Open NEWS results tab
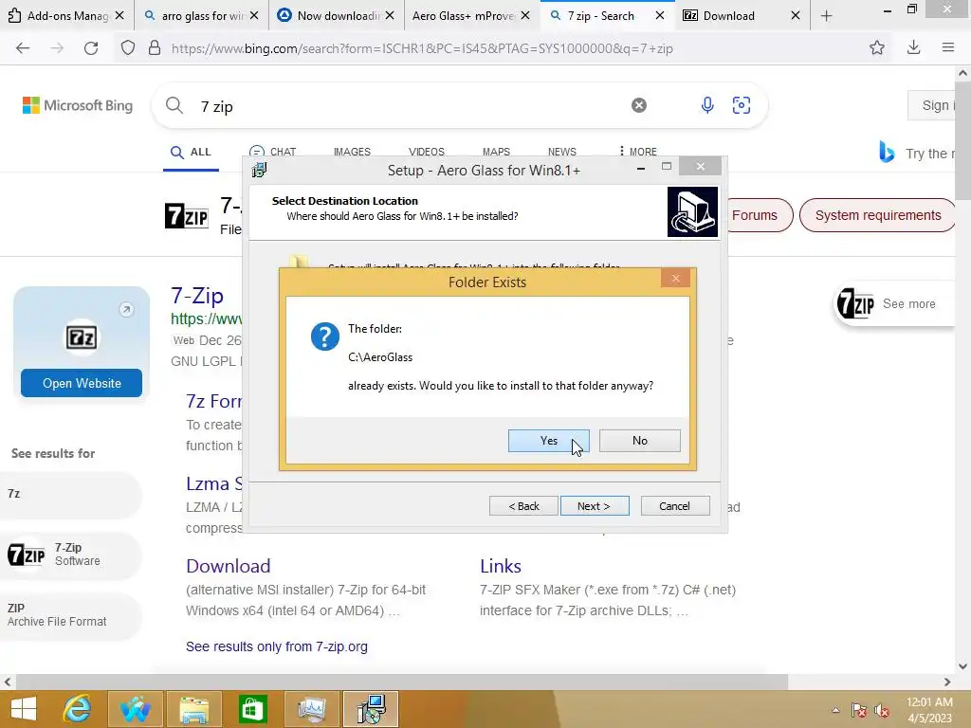This screenshot has width=971, height=728. pyautogui.click(x=561, y=152)
